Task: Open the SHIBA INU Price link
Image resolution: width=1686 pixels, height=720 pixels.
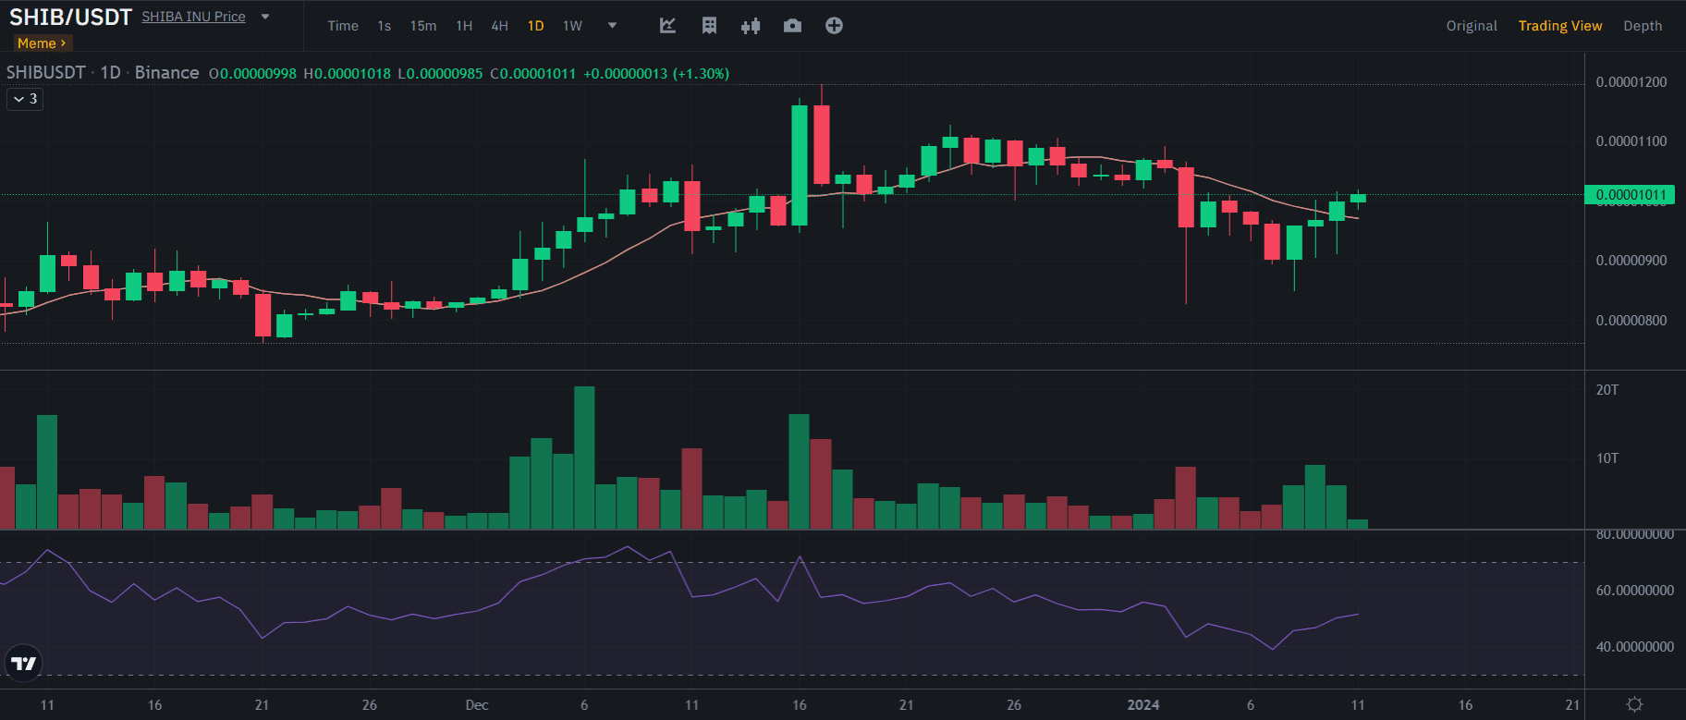Action: [193, 17]
